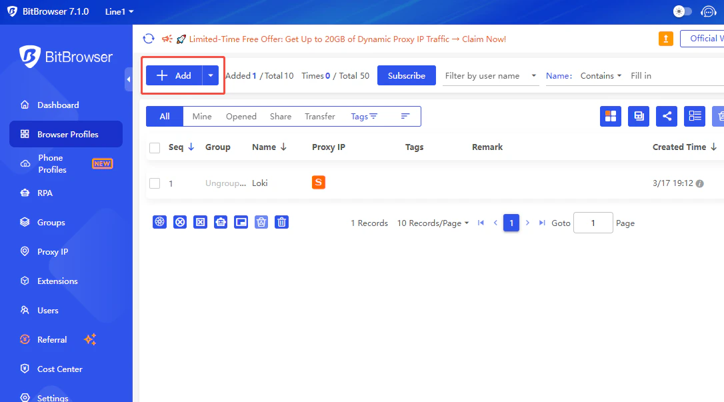Sort by Seq column arrow
This screenshot has width=724, height=402.
pos(191,147)
